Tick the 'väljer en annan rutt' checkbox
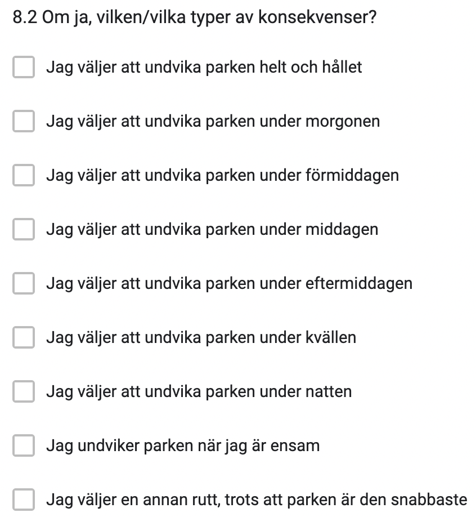Image resolution: width=476 pixels, height=517 pixels. [x=24, y=500]
